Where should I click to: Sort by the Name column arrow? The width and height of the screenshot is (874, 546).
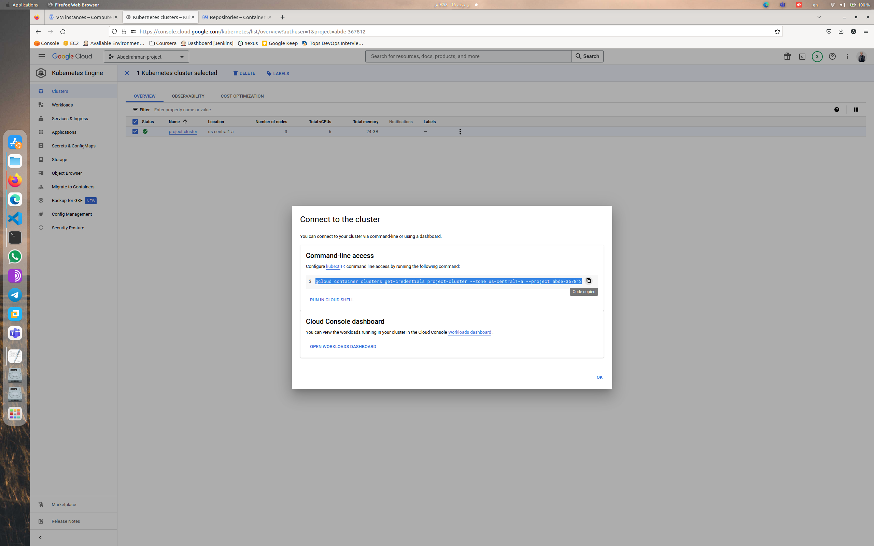click(185, 122)
